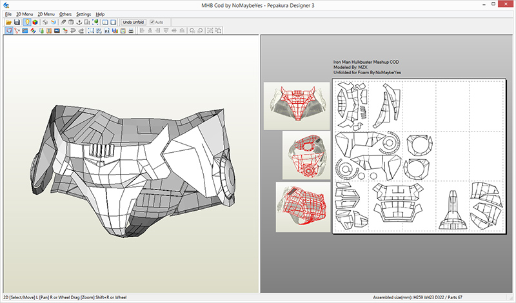Click the printer icon
This screenshot has height=303, width=516.
[x=131, y=30]
